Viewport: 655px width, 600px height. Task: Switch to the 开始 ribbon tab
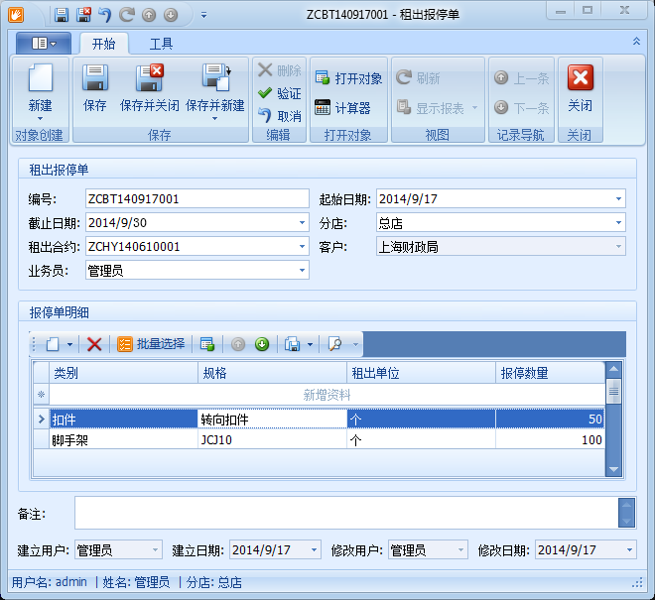coord(103,44)
